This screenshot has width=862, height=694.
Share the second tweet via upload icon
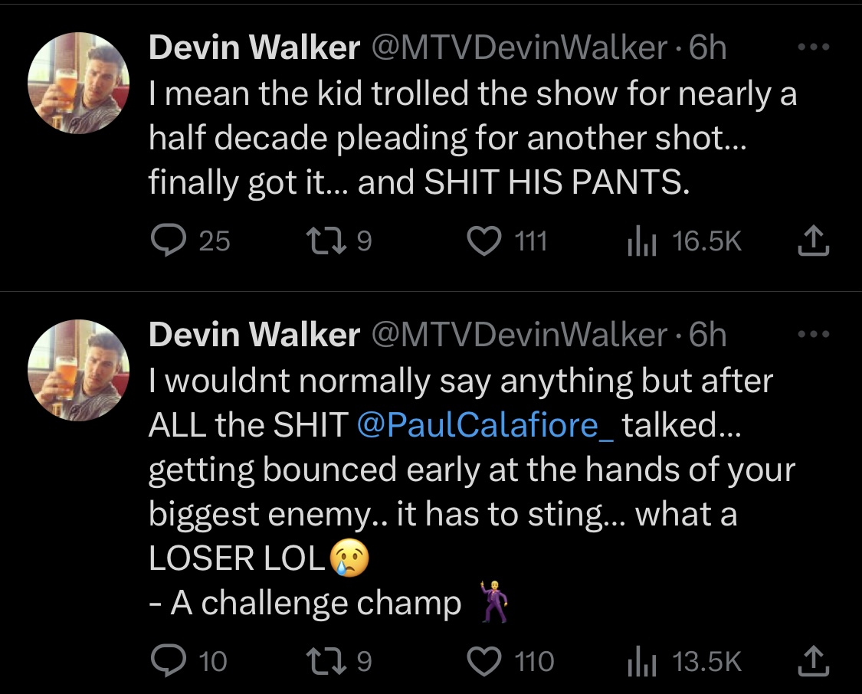(x=813, y=660)
